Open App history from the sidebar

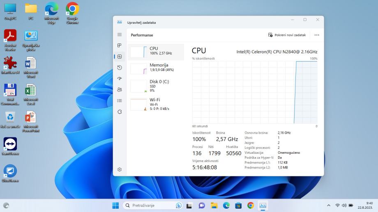120,68
